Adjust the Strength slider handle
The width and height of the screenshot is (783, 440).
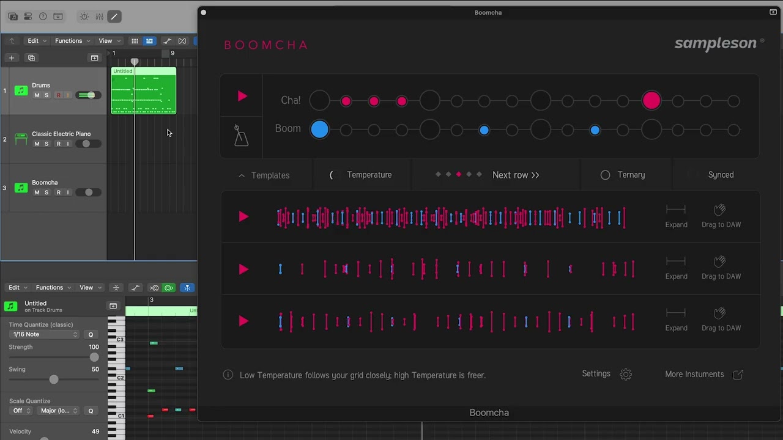[94, 357]
